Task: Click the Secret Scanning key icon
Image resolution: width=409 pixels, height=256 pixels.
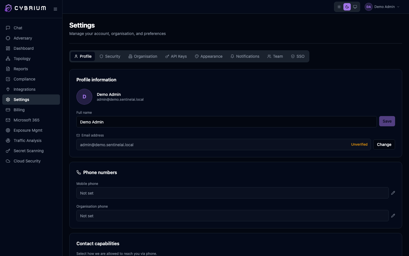Action: pos(8,151)
